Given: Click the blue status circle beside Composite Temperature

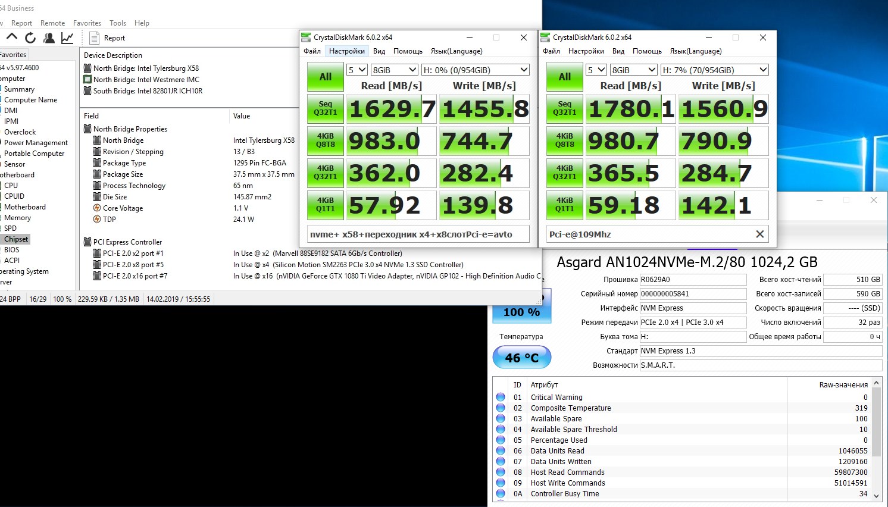Looking at the screenshot, I should tap(501, 408).
